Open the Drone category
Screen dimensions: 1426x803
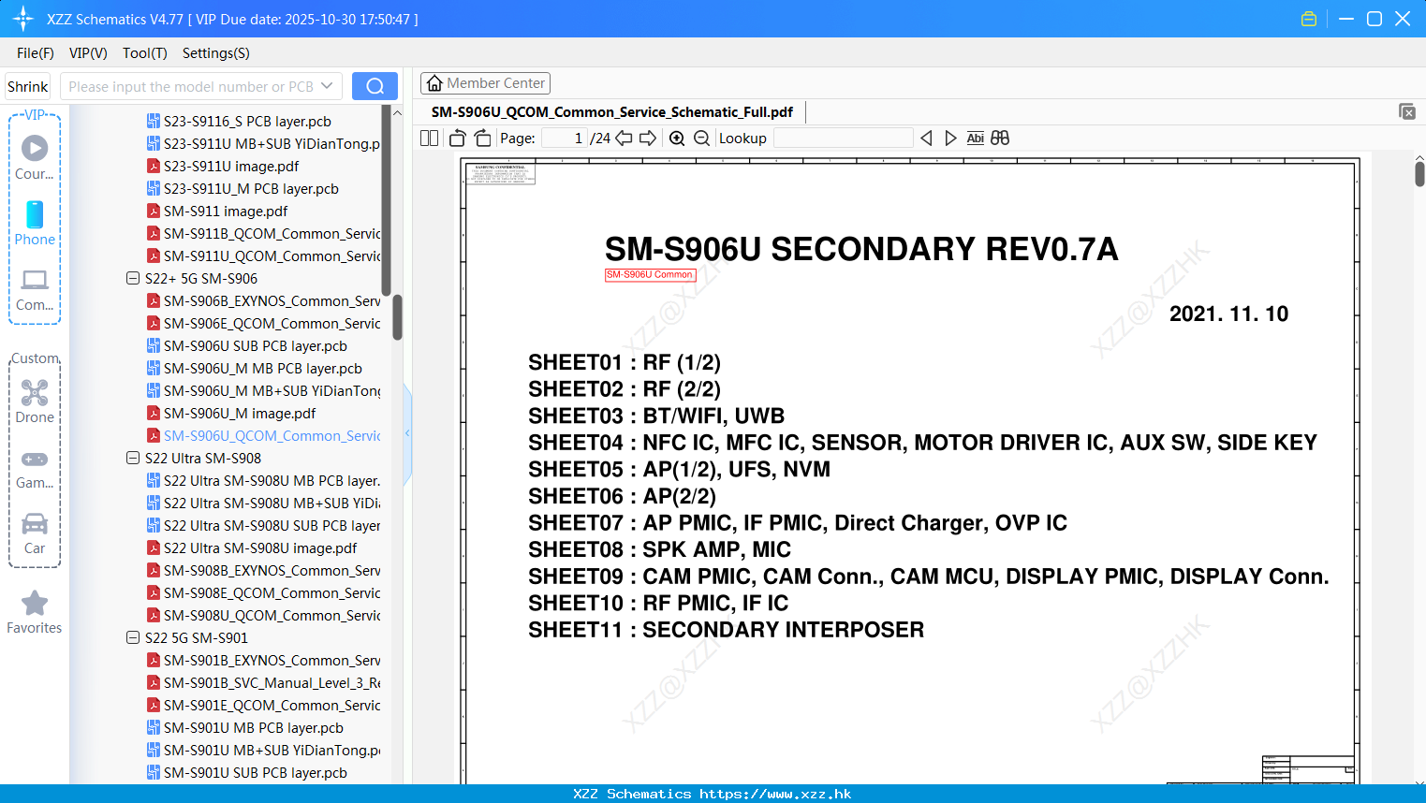[35, 401]
